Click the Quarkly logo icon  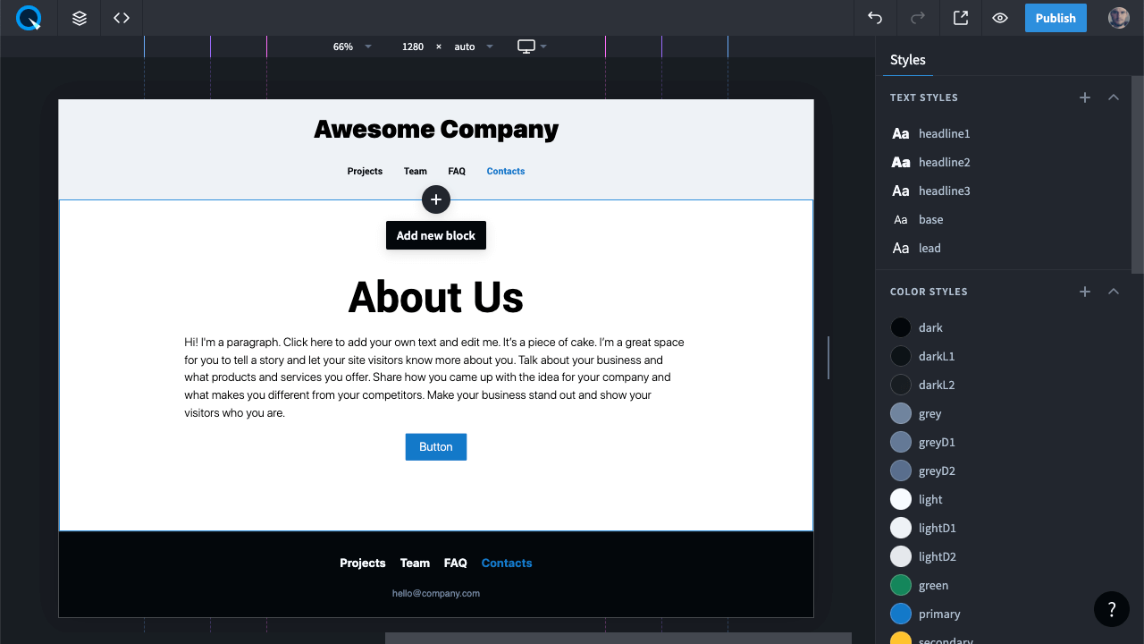(29, 18)
